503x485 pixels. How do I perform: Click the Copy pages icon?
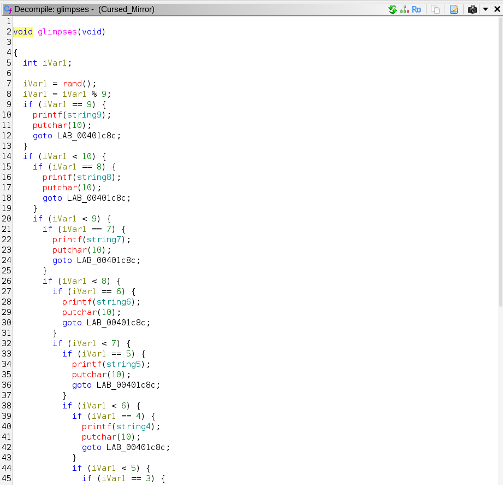point(435,9)
